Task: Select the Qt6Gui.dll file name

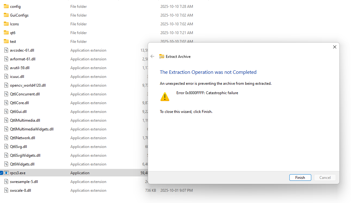Action: point(18,111)
